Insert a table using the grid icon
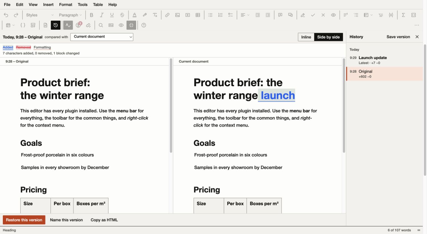Screen dimensions: 427x234 click(x=198, y=15)
